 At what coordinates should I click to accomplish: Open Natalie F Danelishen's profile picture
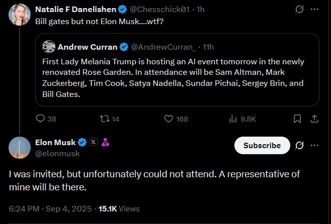[20, 14]
